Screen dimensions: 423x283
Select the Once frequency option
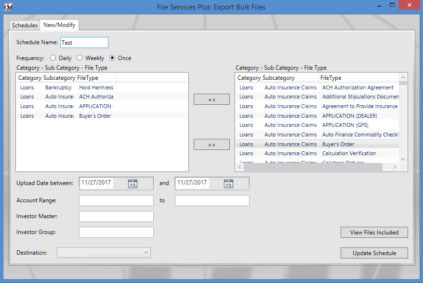click(x=113, y=58)
